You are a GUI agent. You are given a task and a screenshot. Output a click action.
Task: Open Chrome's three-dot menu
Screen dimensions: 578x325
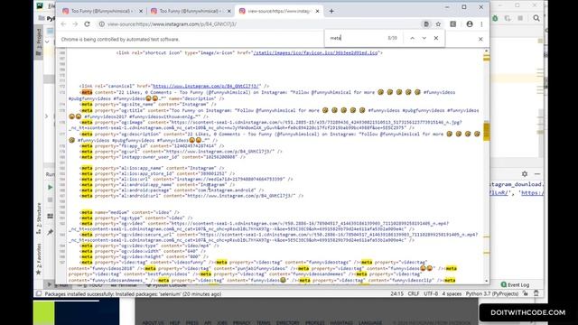pyautogui.click(x=481, y=24)
